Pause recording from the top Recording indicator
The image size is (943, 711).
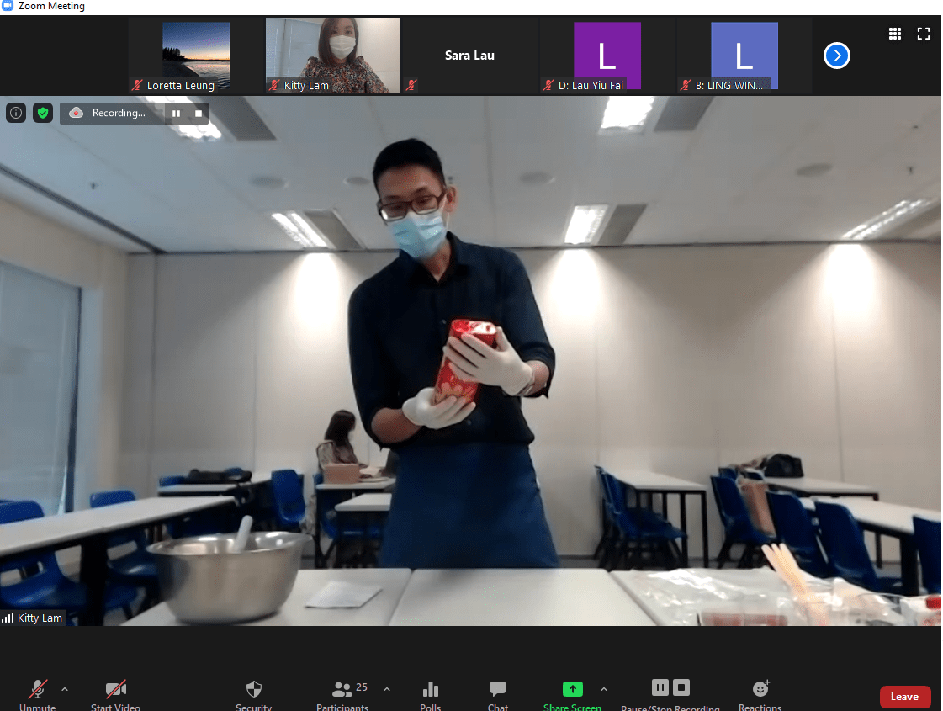(x=177, y=113)
